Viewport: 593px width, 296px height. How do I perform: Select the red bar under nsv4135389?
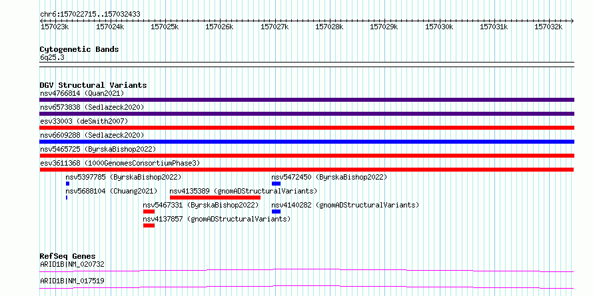tap(215, 198)
